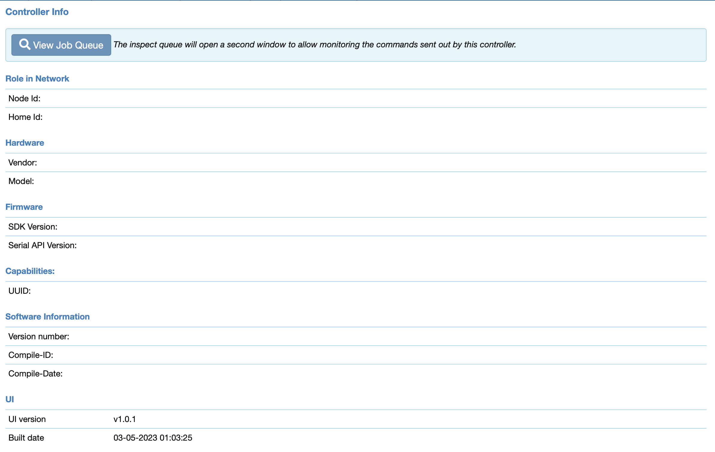Select the Role in Network section heading
Viewport: 715px width, 452px height.
[37, 79]
